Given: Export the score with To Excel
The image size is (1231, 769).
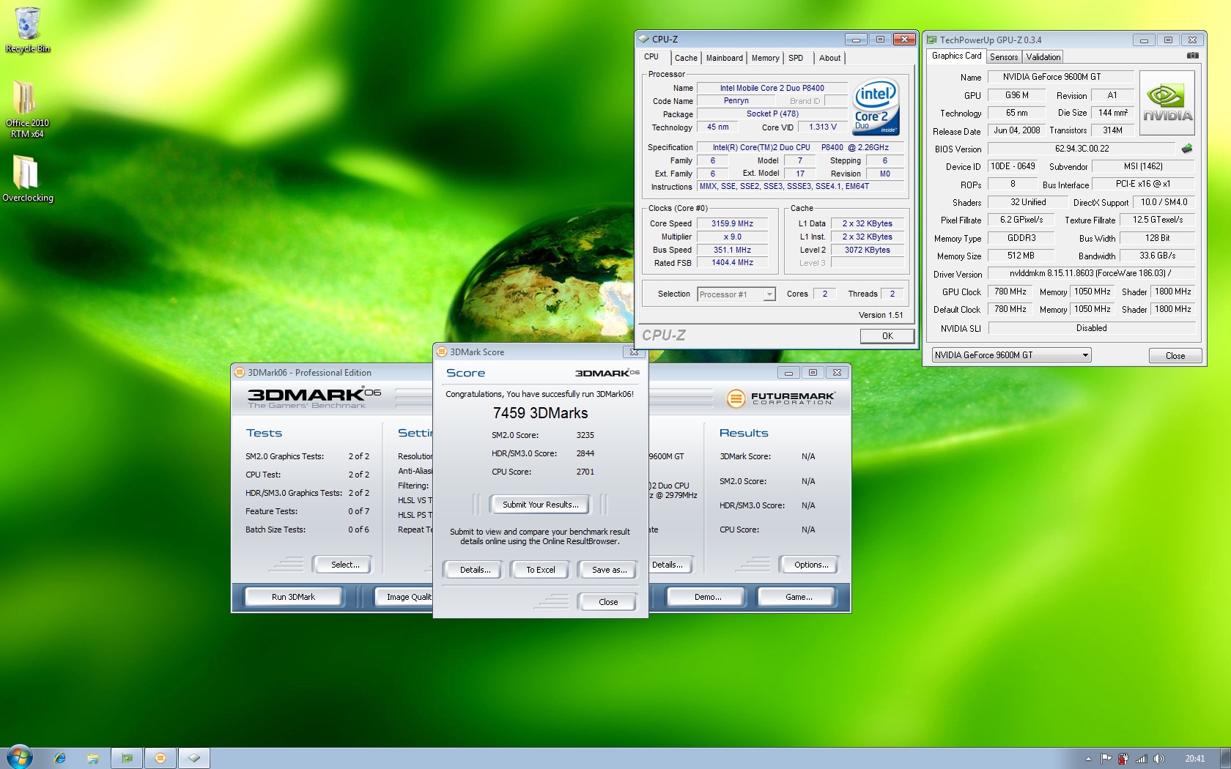Looking at the screenshot, I should 541,570.
